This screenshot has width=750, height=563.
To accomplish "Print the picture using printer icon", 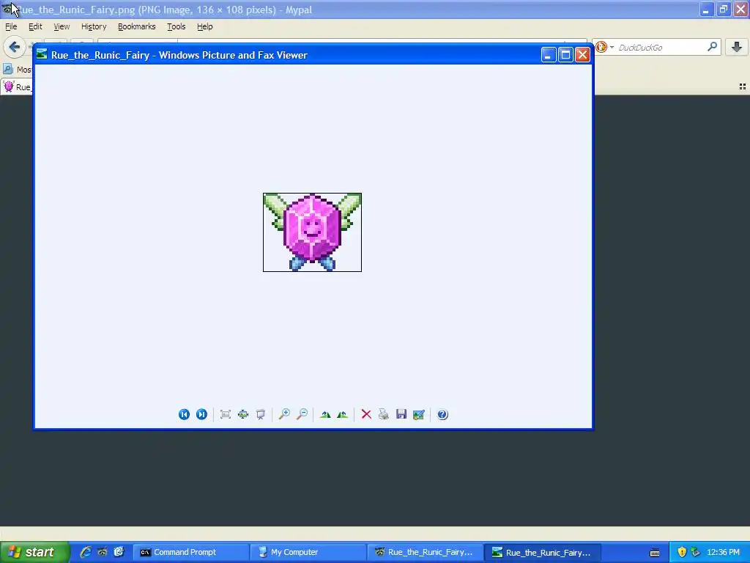I will tap(384, 415).
